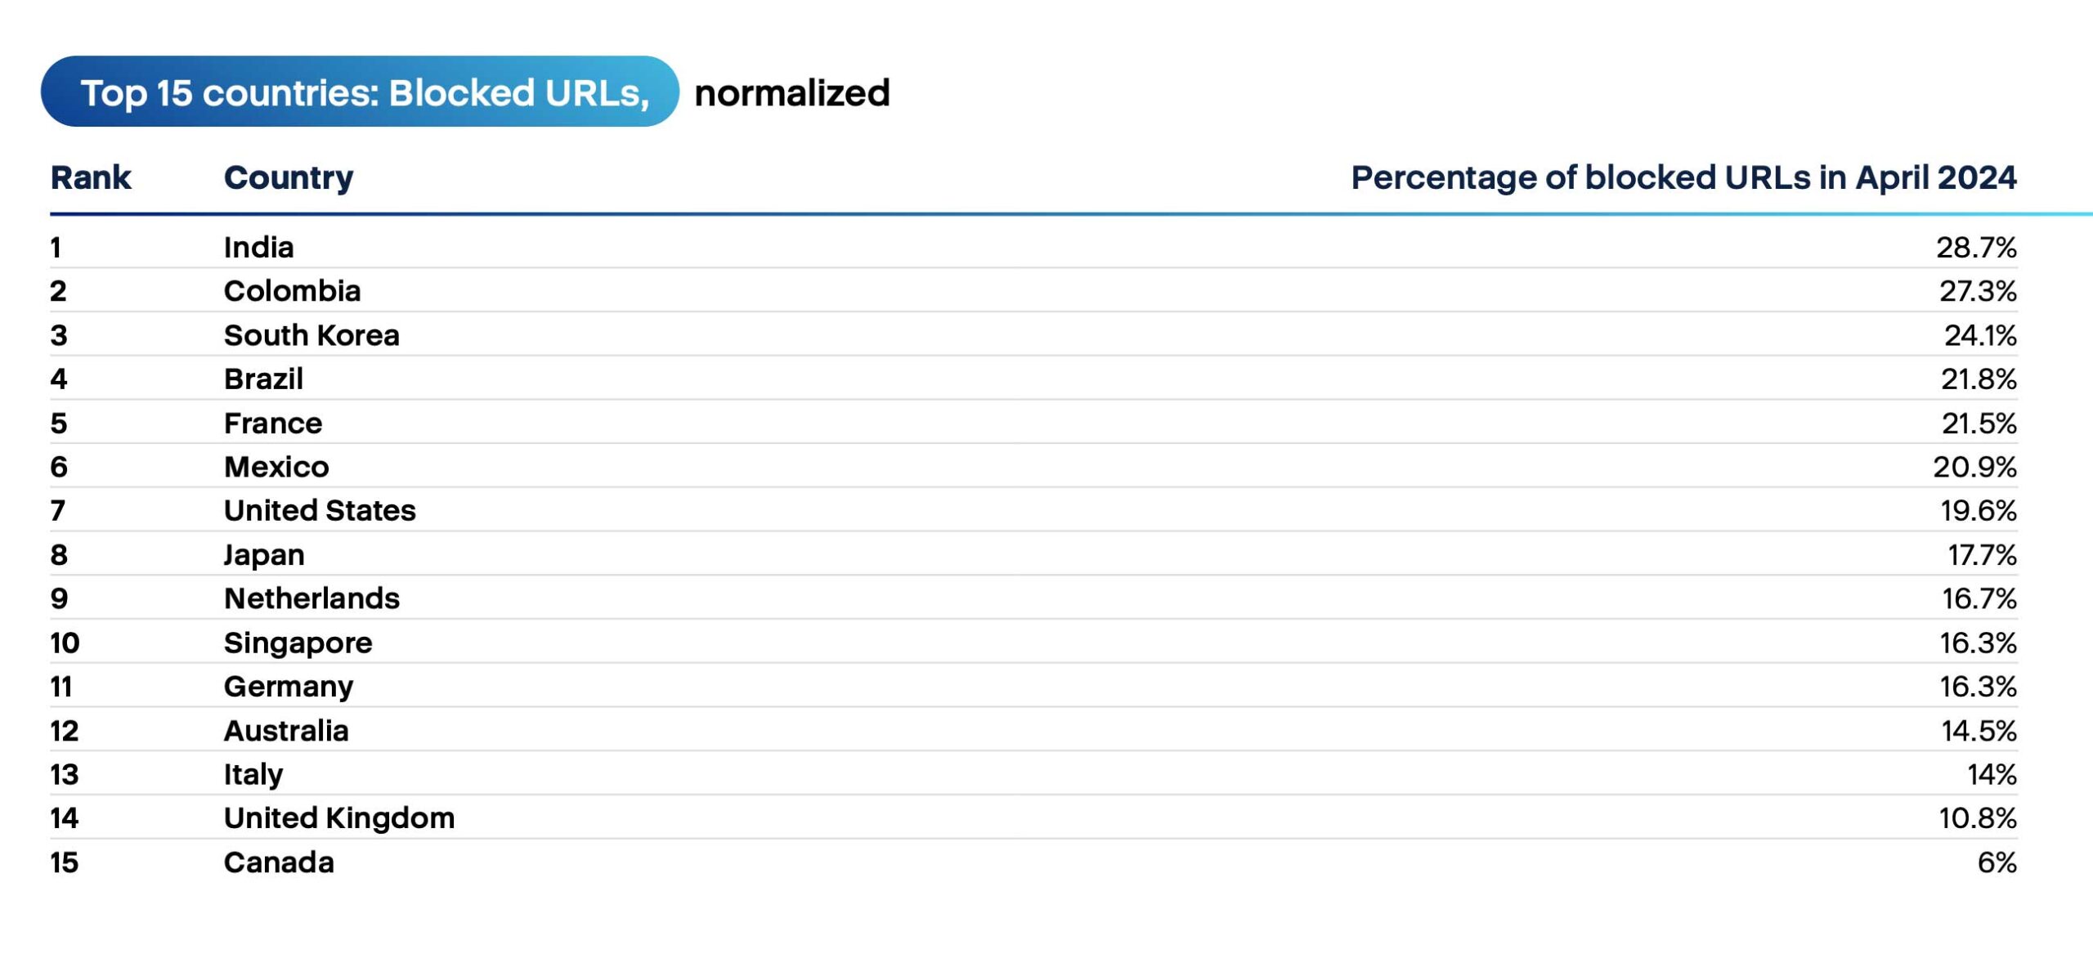
Task: Select the Netherlands country name
Action: (311, 598)
